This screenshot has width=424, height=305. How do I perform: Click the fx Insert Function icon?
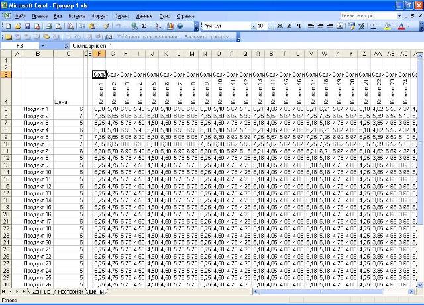(67, 46)
